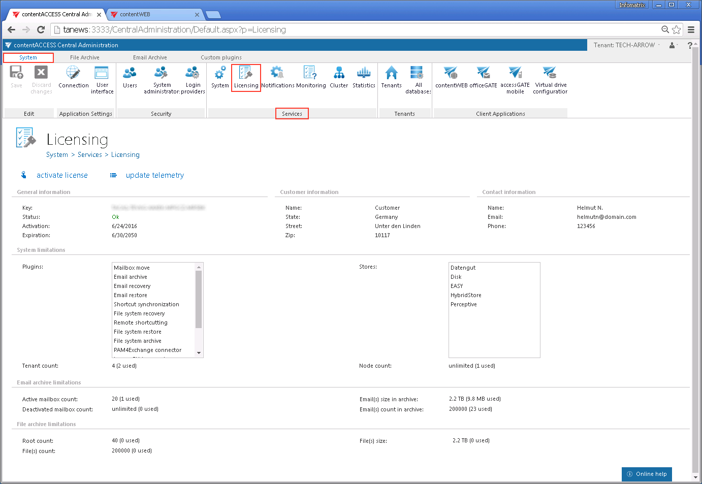Select Remote shortcutting plugin
Screen dimensions: 702x484
[x=140, y=322]
